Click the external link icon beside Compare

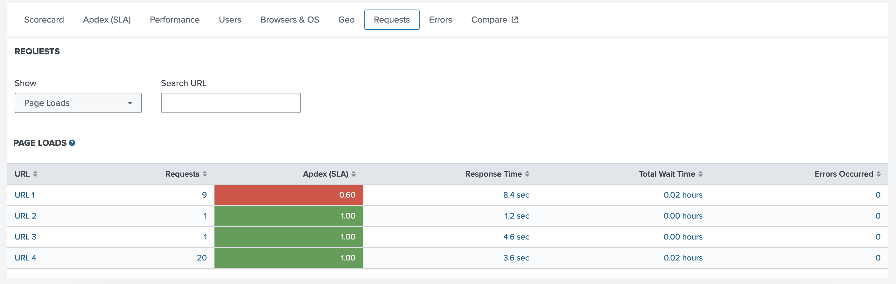point(515,20)
